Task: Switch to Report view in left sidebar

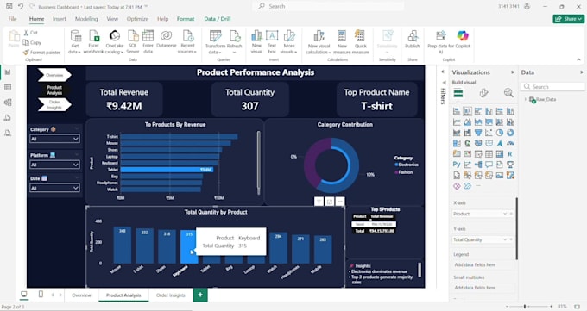Action: pyautogui.click(x=8, y=72)
